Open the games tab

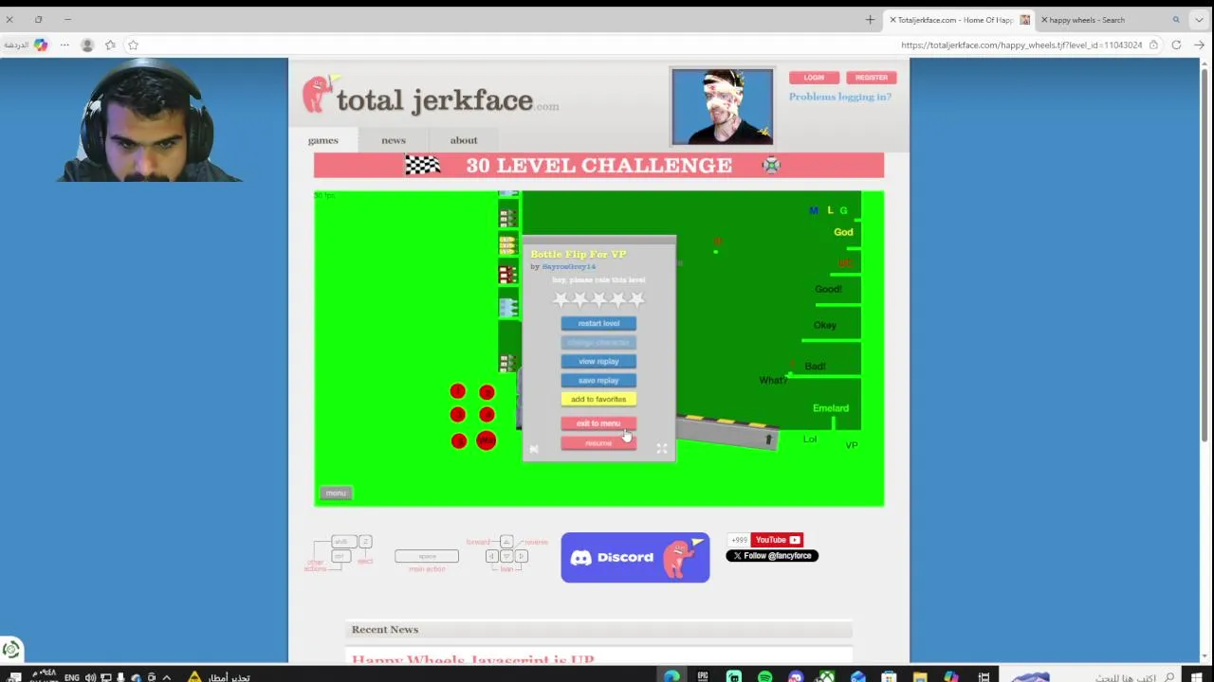point(322,140)
